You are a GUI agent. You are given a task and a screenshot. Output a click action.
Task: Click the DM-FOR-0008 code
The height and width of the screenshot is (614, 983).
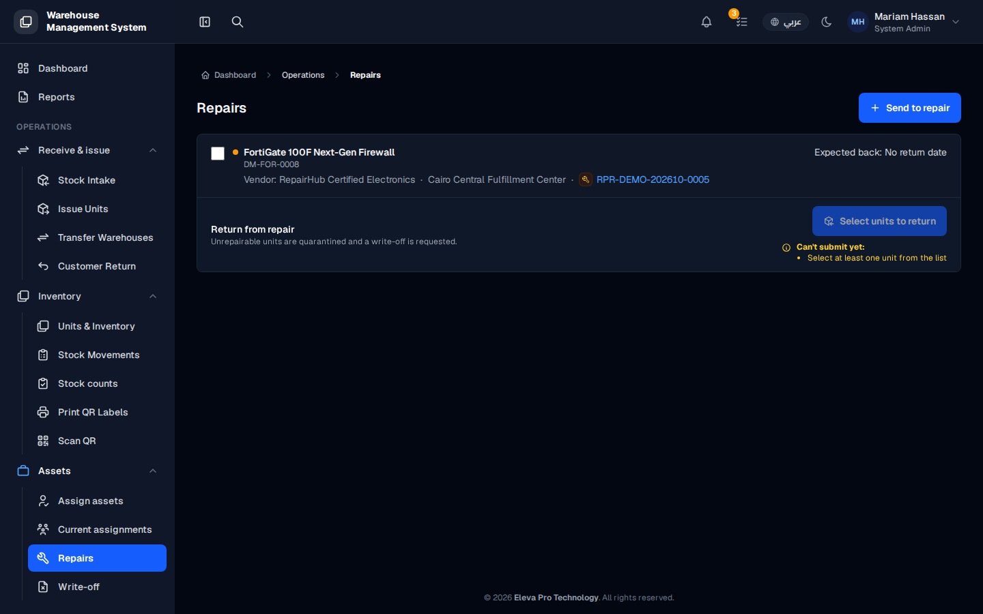click(x=271, y=164)
